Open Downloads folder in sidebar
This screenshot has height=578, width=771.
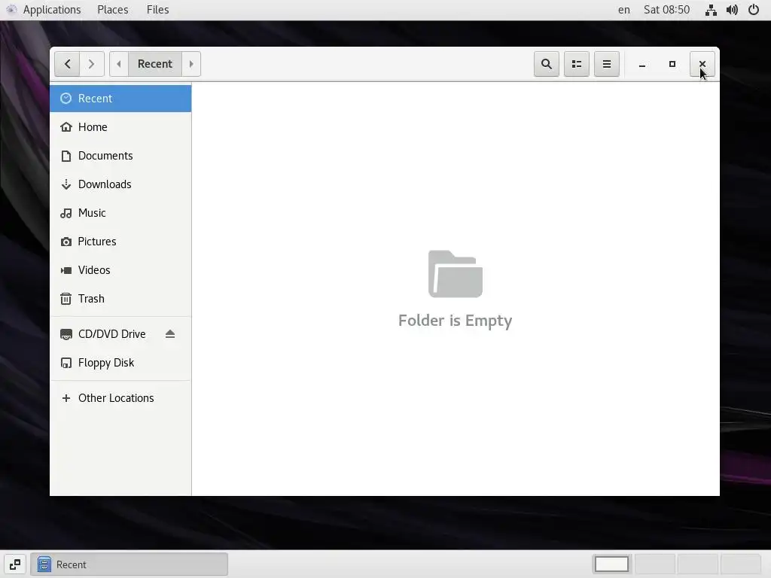[x=120, y=184]
